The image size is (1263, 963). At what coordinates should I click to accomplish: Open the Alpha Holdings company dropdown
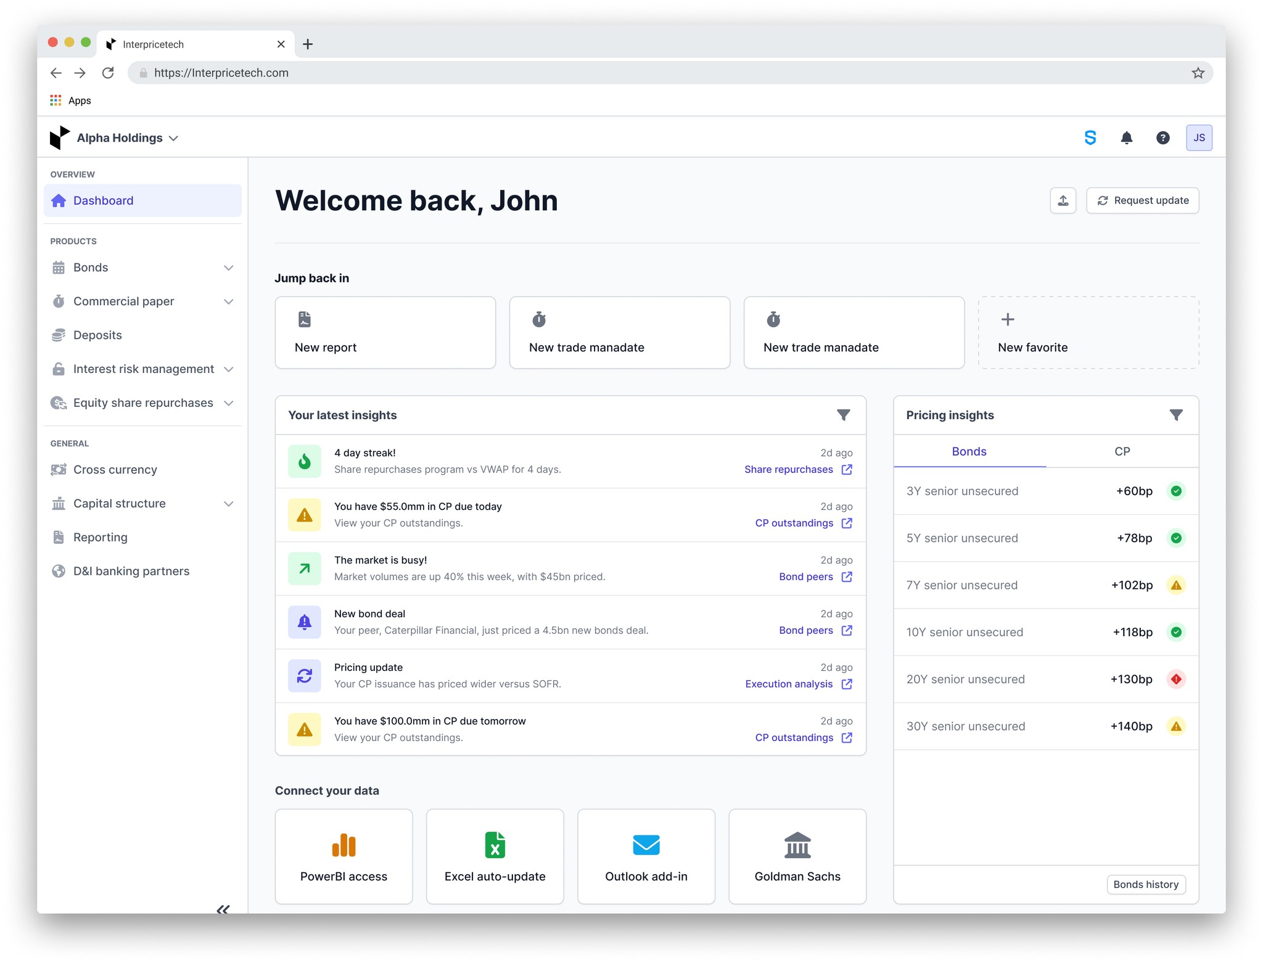tap(127, 138)
